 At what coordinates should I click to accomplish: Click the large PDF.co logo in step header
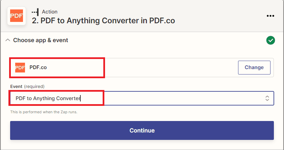tap(17, 16)
